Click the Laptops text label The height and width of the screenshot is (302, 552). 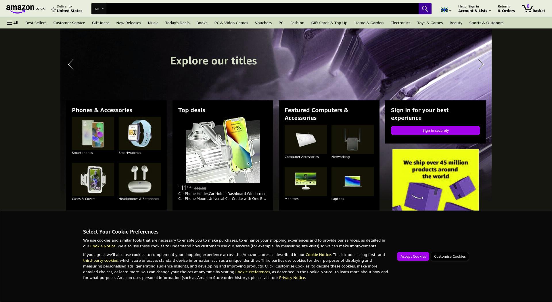(x=338, y=199)
